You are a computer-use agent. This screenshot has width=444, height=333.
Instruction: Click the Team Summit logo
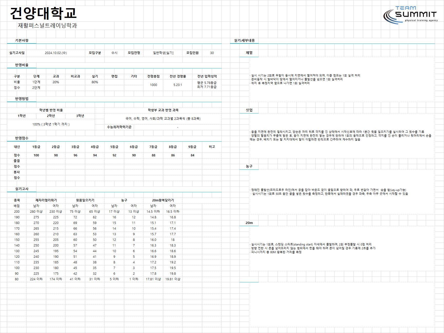coord(410,15)
